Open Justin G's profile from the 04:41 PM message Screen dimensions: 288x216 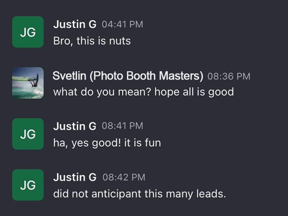[x=75, y=24]
